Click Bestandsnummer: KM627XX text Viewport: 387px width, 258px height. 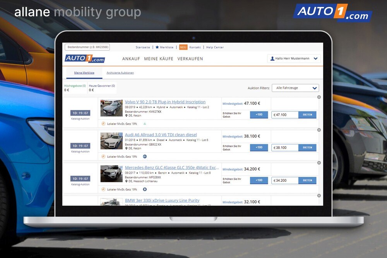[x=143, y=111]
